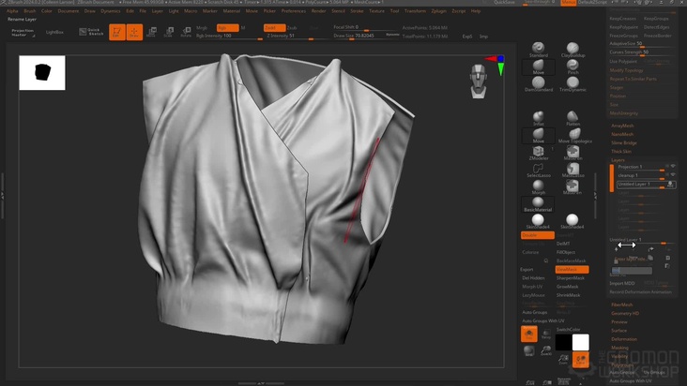Click the XYZ axis orientation gizmo
Image resolution: width=687 pixels, height=386 pixels.
click(496, 64)
